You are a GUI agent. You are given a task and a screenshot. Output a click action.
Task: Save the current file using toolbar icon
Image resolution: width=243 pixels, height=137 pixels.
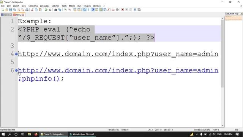10,10
